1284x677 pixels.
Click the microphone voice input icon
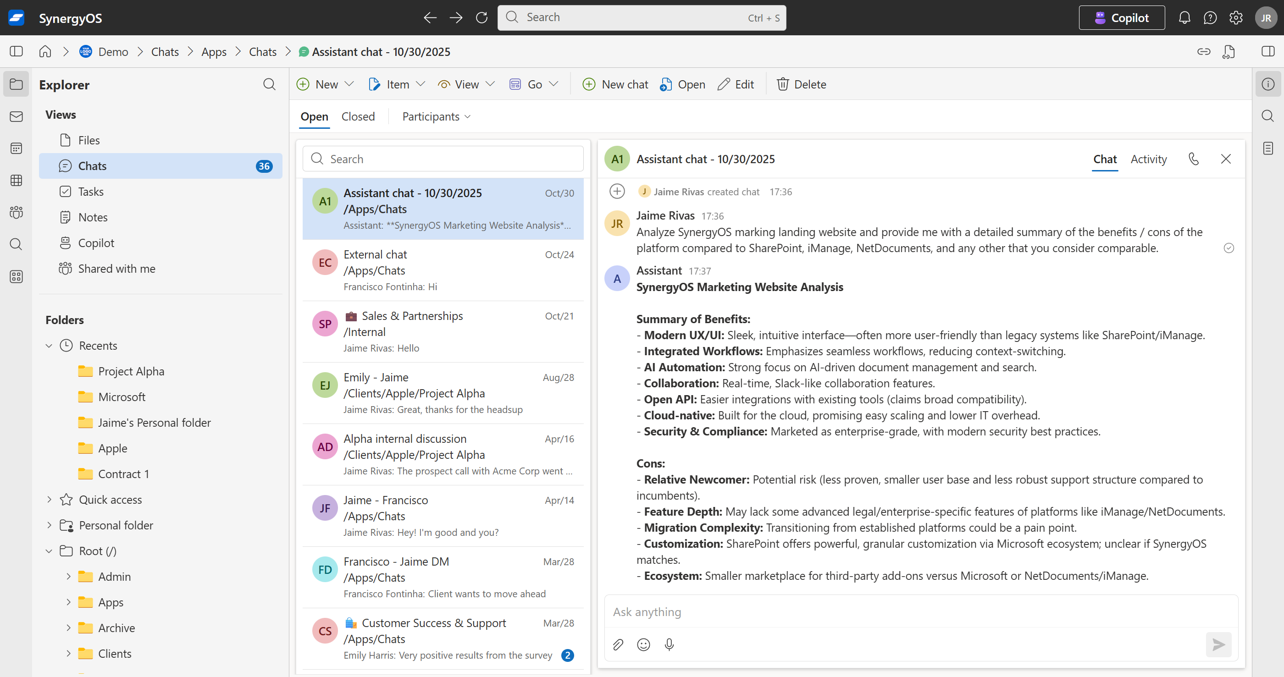click(x=669, y=644)
